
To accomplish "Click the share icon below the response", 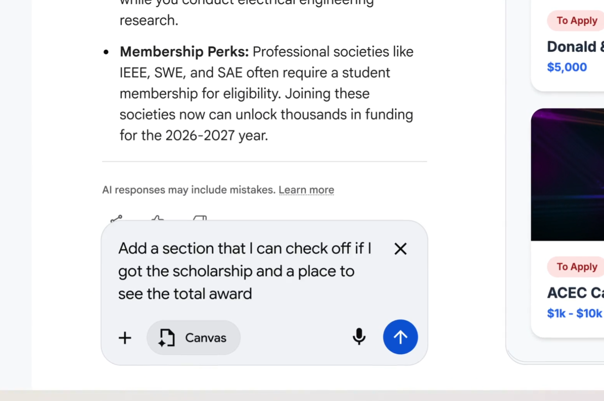I will click(116, 219).
